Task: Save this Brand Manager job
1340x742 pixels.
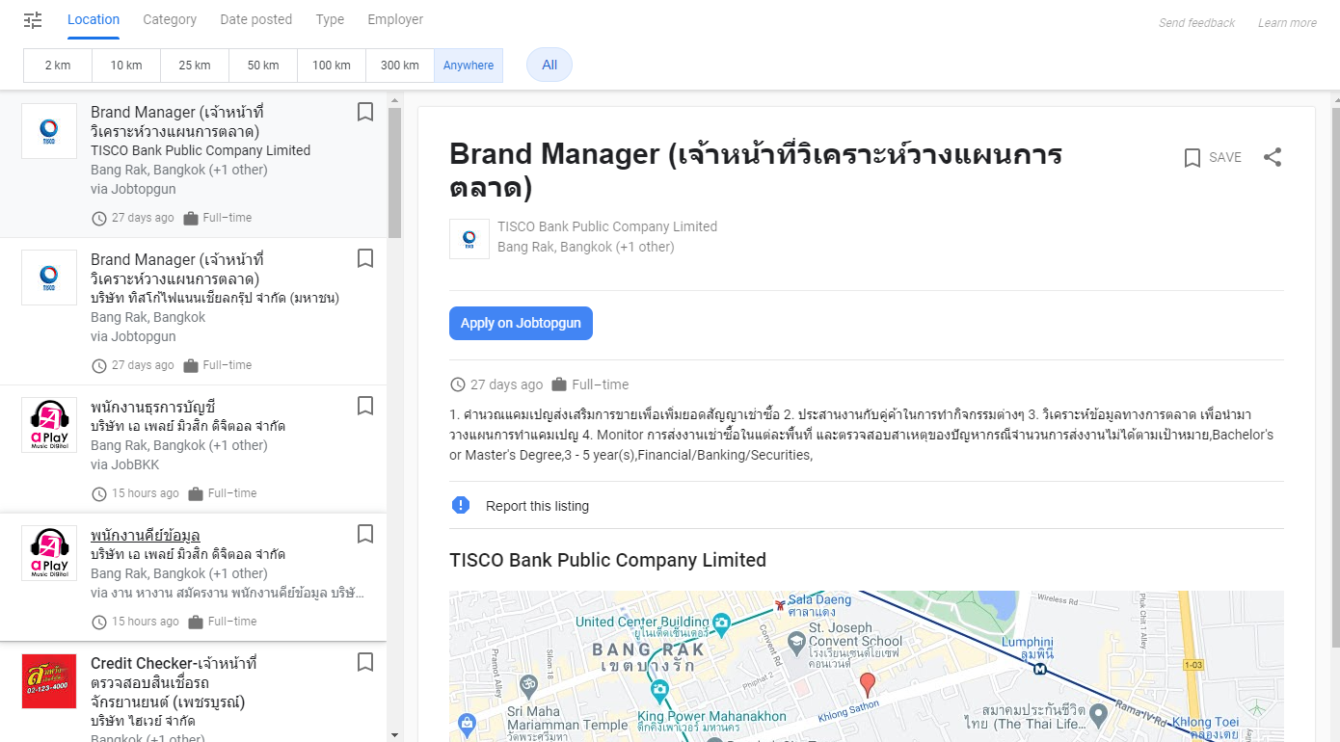Action: (1213, 157)
